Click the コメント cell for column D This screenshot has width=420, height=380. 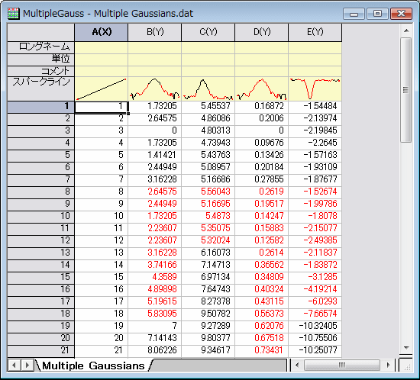coord(262,72)
